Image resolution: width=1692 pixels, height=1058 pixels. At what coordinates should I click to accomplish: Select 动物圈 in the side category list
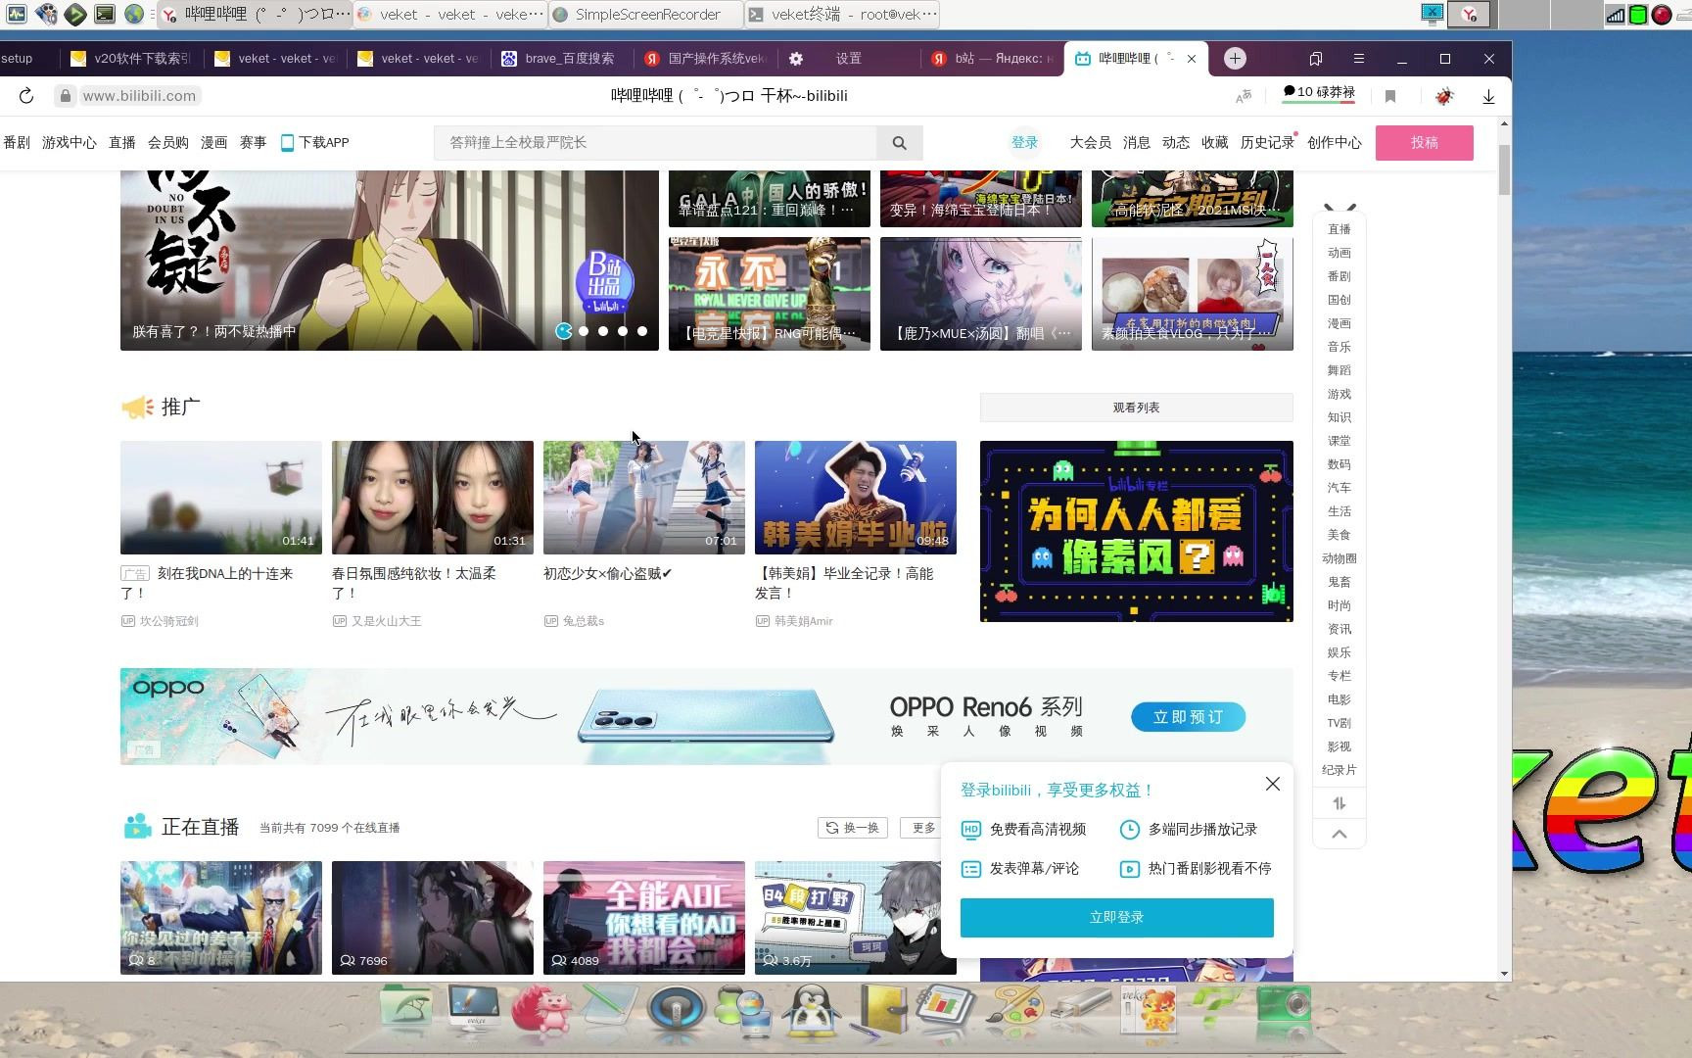click(x=1339, y=558)
